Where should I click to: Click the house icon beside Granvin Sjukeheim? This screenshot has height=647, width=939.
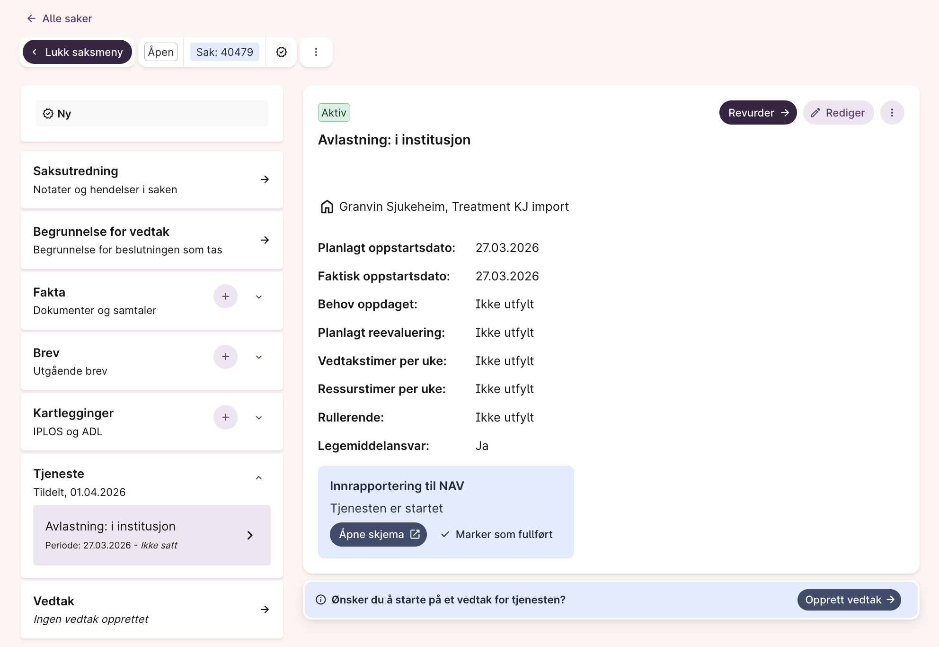tap(327, 207)
